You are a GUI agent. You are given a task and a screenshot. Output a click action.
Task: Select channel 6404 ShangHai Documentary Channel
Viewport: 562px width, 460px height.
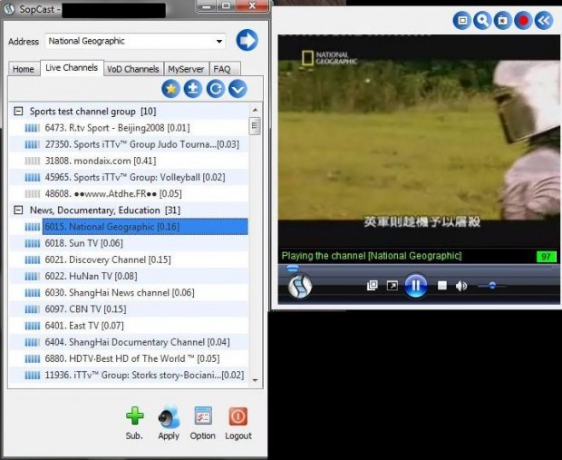[129, 342]
